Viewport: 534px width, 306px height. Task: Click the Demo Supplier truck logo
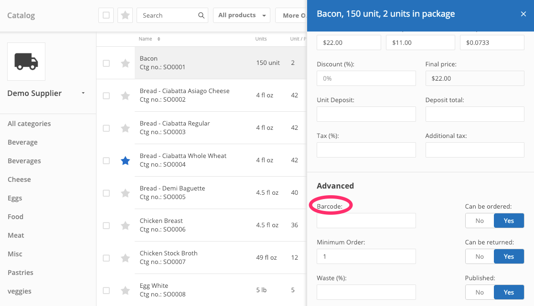click(26, 62)
